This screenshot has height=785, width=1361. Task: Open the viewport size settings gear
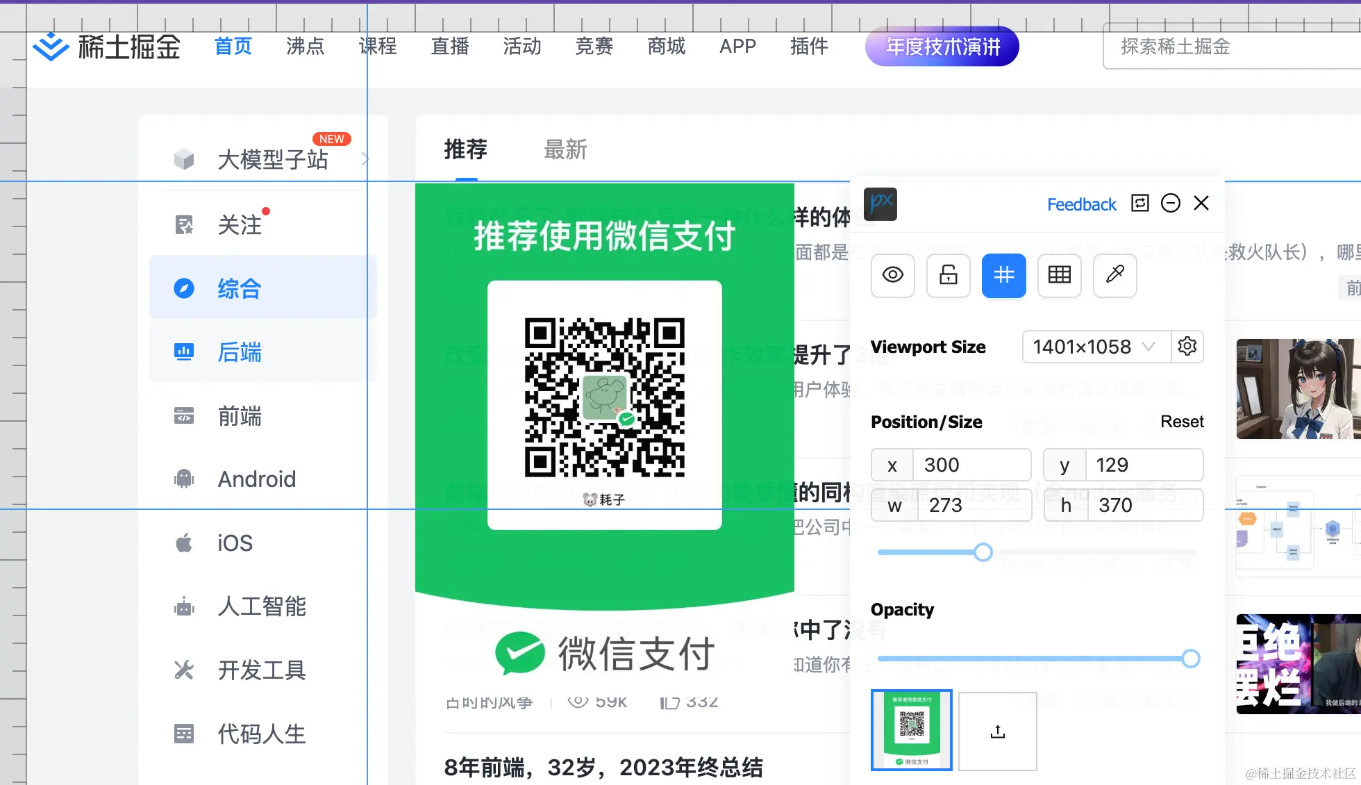[x=1187, y=346]
